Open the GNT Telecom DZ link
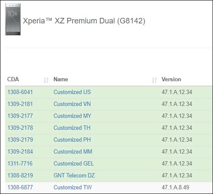The height and width of the screenshot is (194, 213). (74, 175)
